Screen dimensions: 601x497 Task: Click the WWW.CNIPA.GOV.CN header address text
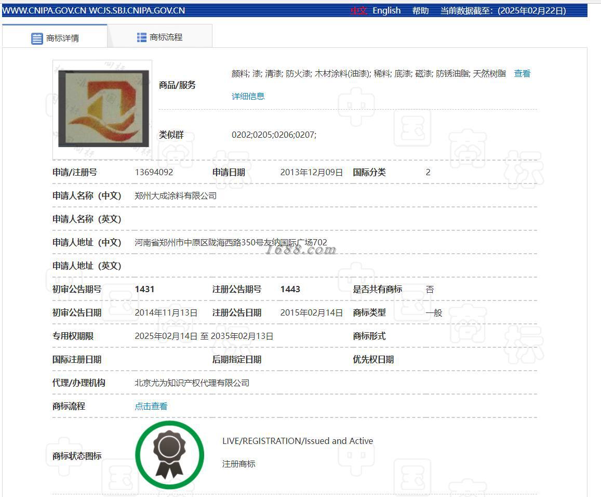coord(44,11)
